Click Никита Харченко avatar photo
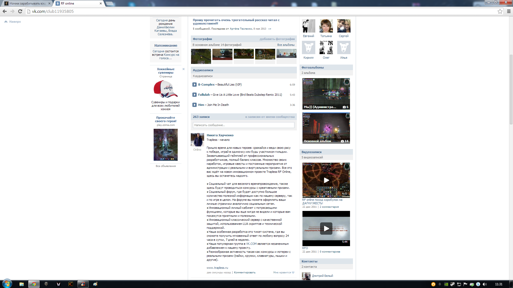The height and width of the screenshot is (288, 513). click(x=197, y=140)
